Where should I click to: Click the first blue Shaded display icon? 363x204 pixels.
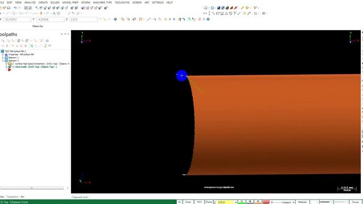[218, 8]
